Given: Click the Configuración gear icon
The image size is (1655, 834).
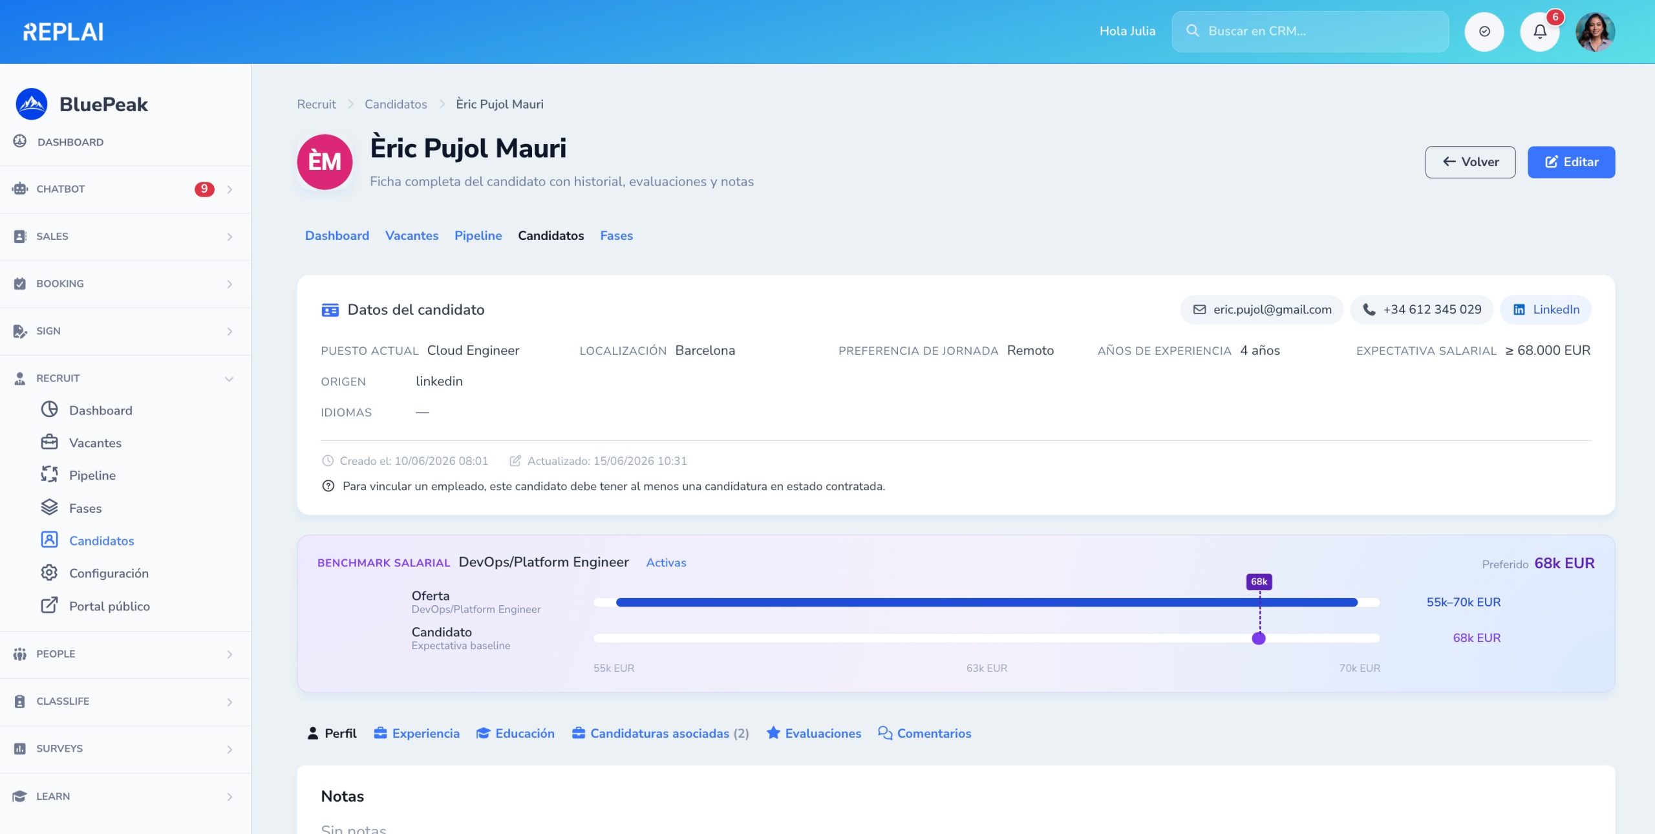Looking at the screenshot, I should (x=49, y=573).
